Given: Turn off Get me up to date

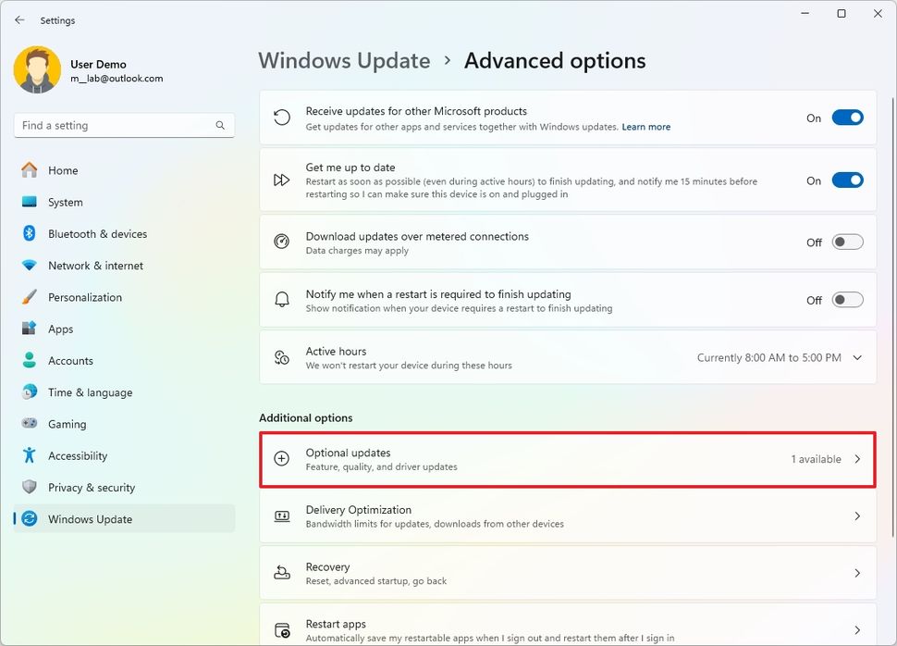Looking at the screenshot, I should (846, 180).
